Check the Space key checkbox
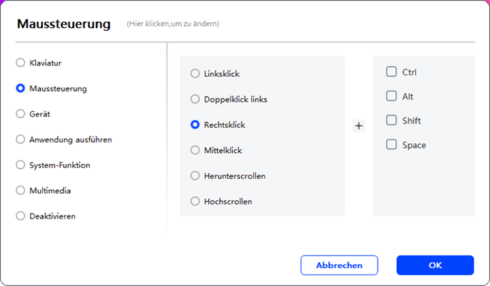This screenshot has width=490, height=286. click(391, 145)
